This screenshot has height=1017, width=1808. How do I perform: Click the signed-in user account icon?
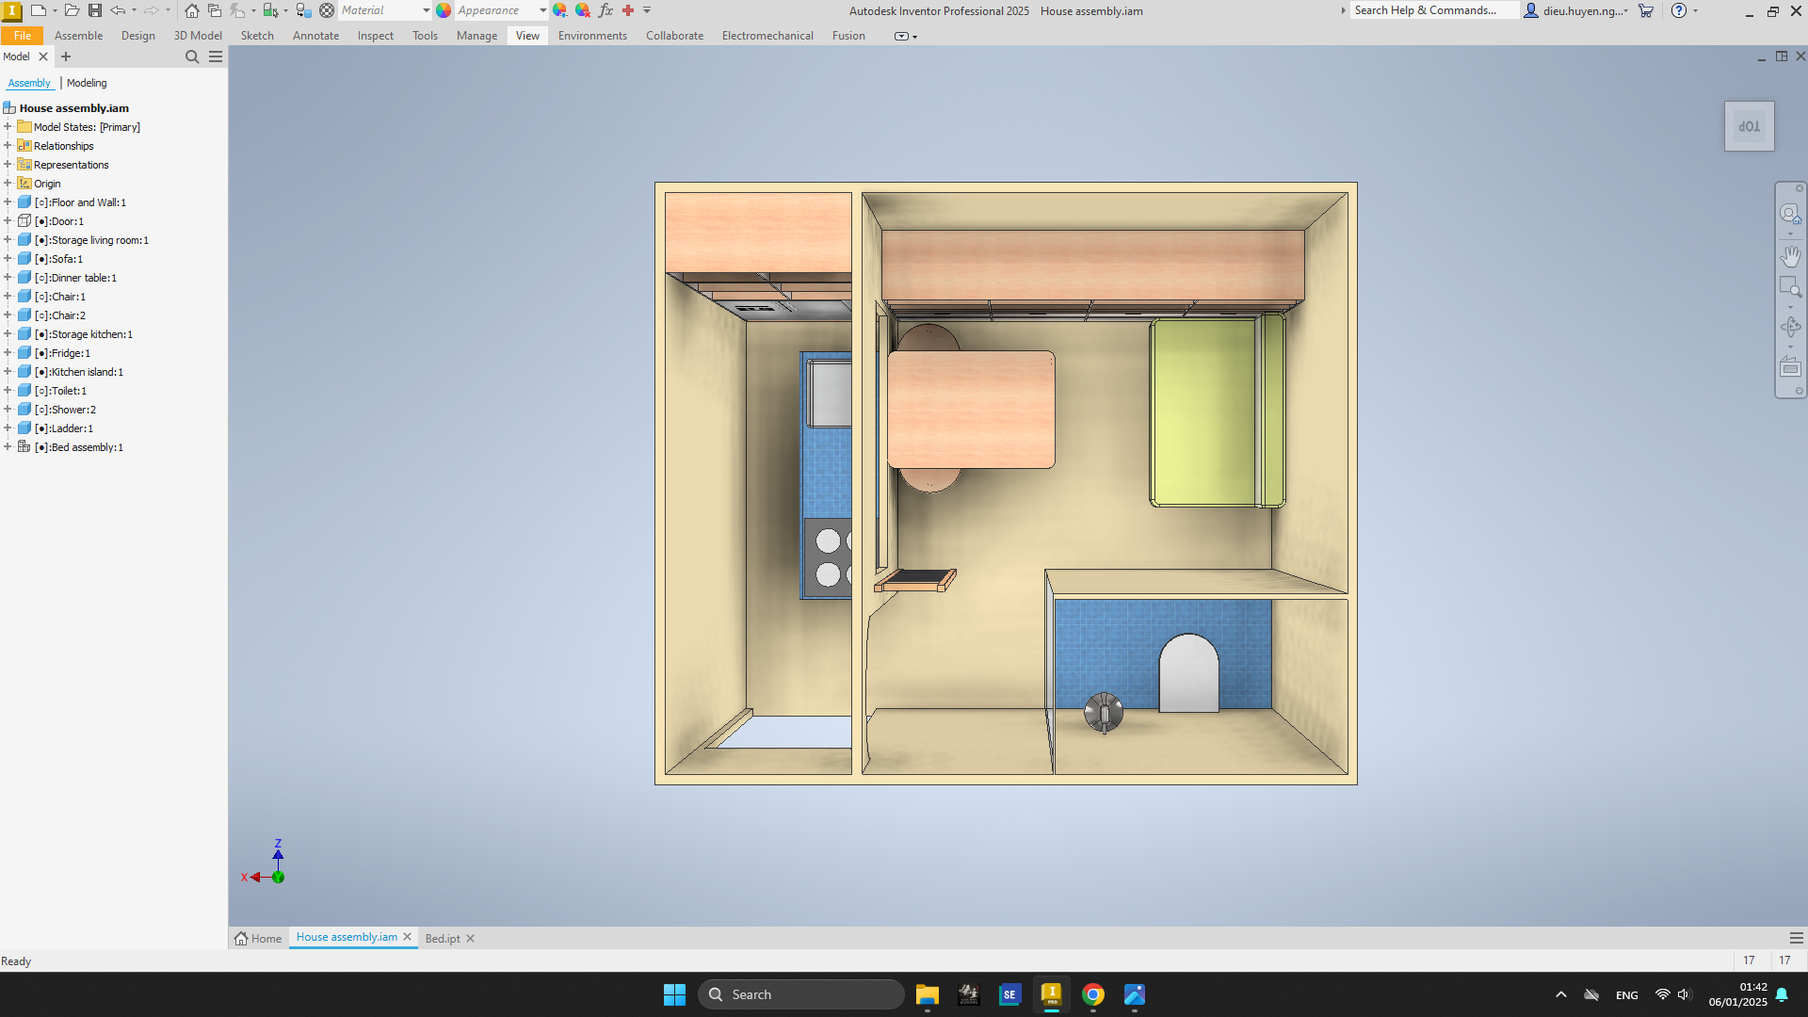tap(1531, 10)
